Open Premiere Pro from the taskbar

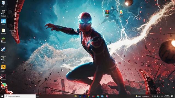click(x=84, y=96)
